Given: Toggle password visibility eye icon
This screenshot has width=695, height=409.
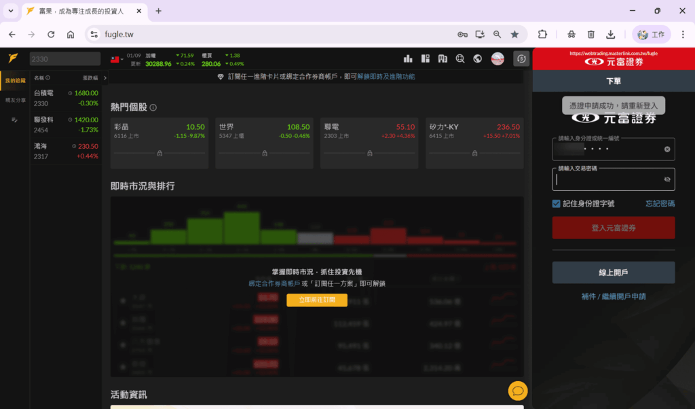Looking at the screenshot, I should pyautogui.click(x=666, y=179).
